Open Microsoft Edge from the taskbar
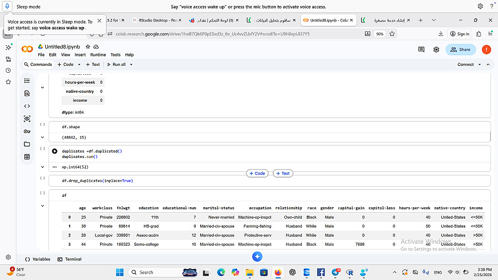The width and height of the screenshot is (498, 280). [x=221, y=273]
